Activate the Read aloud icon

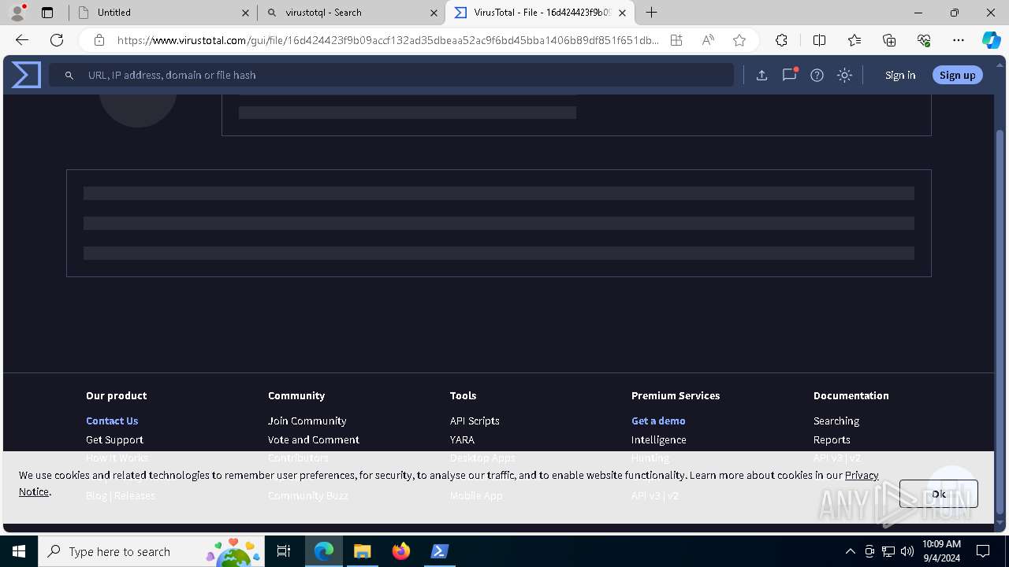[708, 40]
